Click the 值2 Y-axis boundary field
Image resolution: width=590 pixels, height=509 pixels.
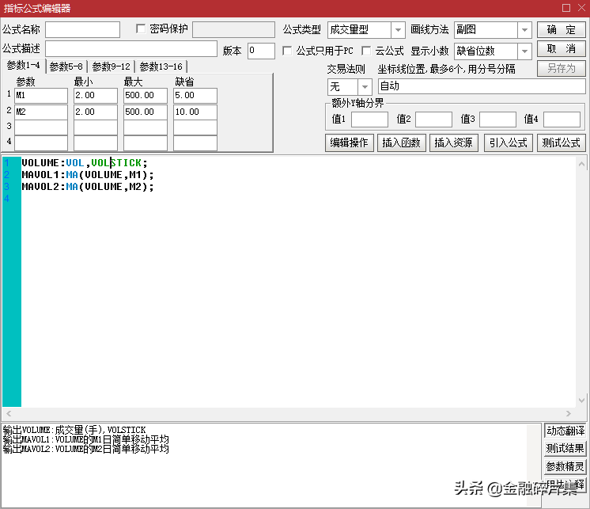pyautogui.click(x=433, y=120)
